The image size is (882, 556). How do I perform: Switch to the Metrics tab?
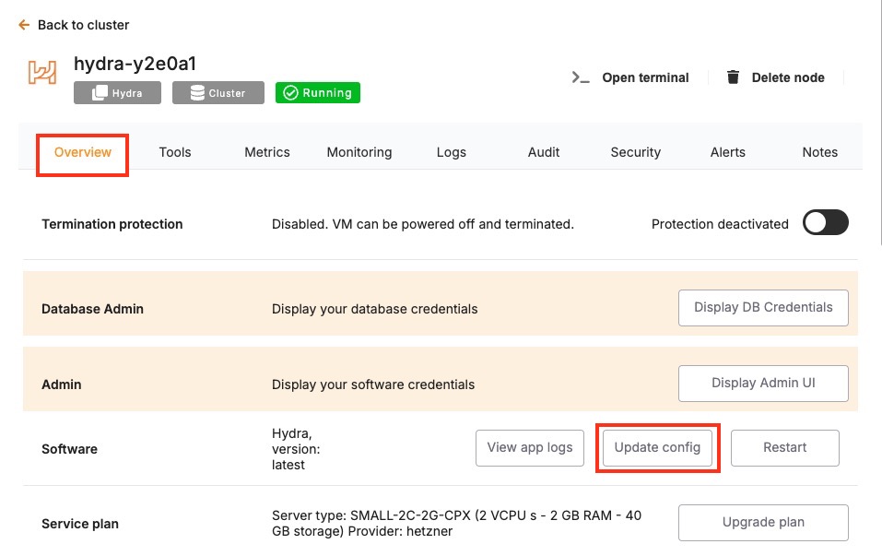coord(267,152)
